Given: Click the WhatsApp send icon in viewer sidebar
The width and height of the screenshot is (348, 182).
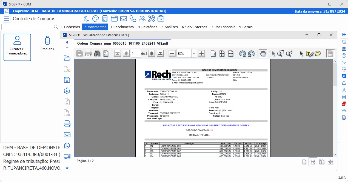Looking at the screenshot, I should coord(67,146).
